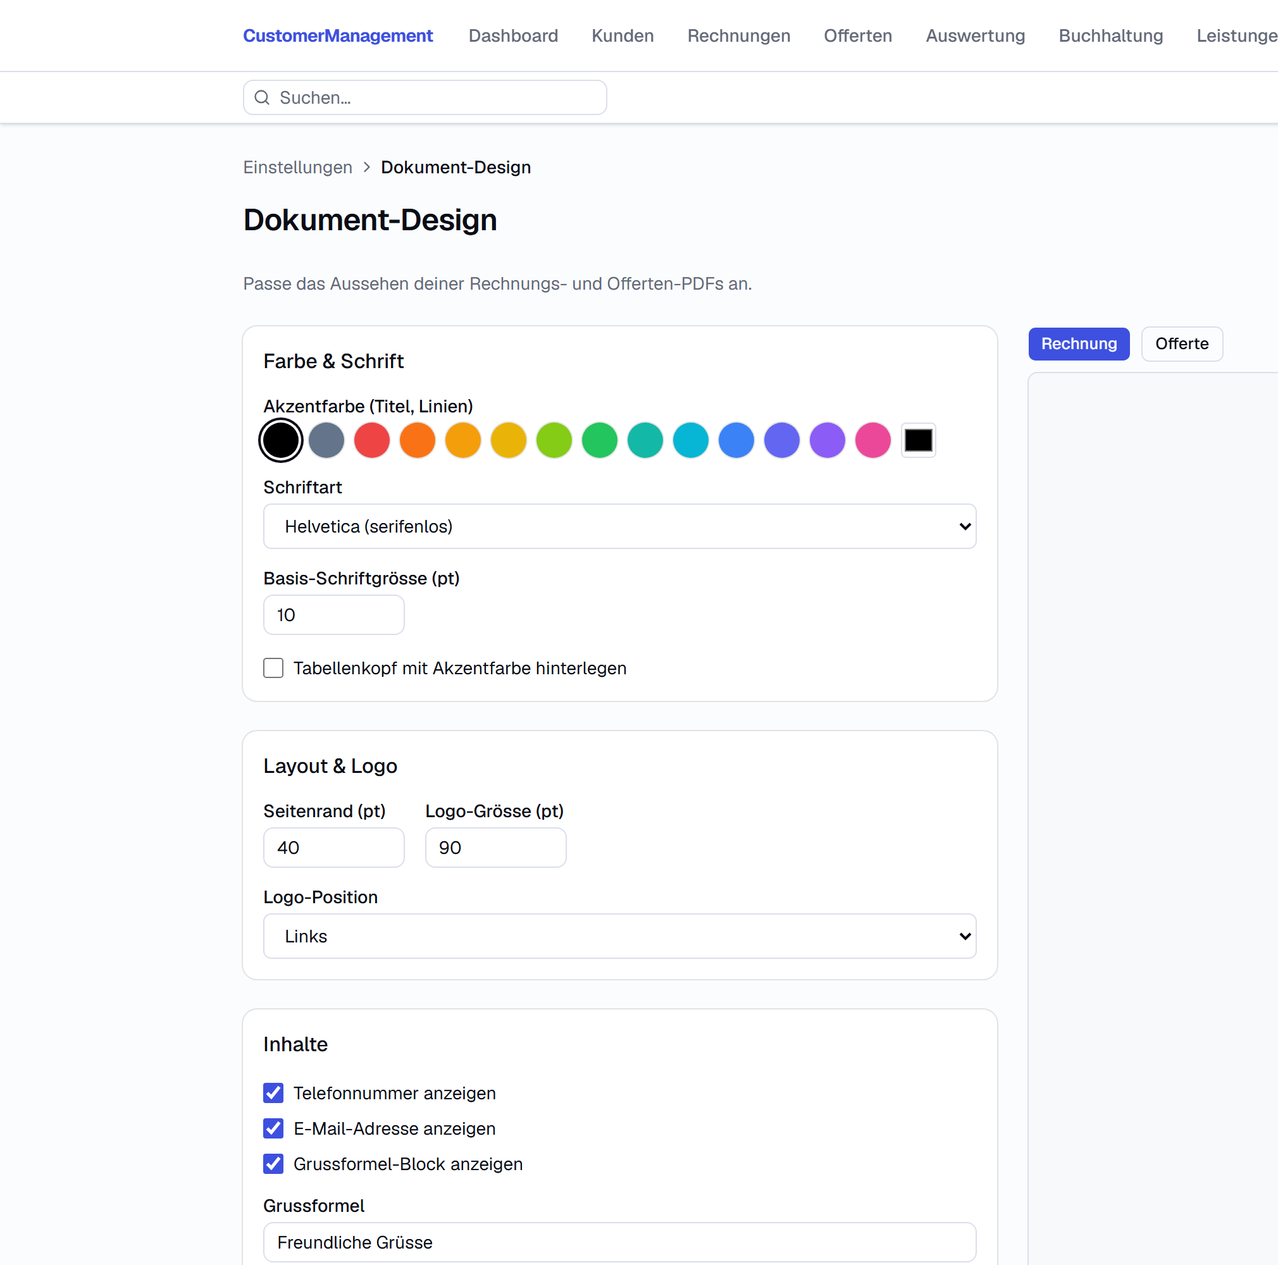Pick the teal accent color
The height and width of the screenshot is (1265, 1278).
coord(645,440)
